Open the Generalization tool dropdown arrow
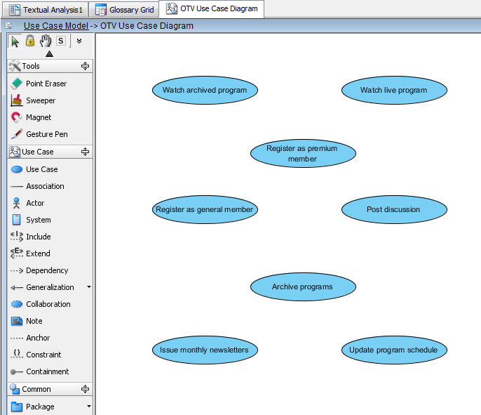This screenshot has width=481, height=415. coord(89,287)
